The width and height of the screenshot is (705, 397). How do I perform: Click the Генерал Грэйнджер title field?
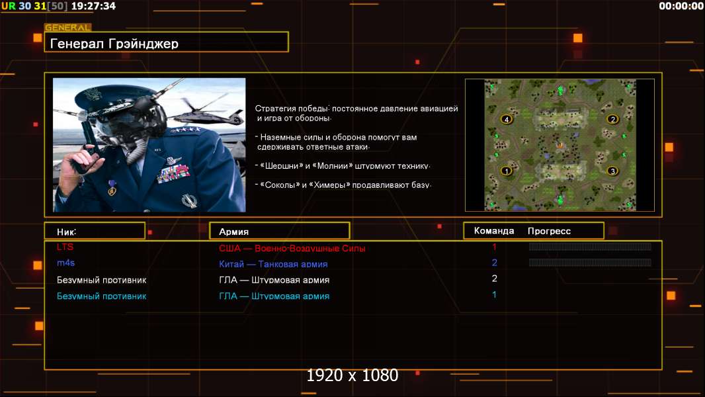tap(166, 44)
